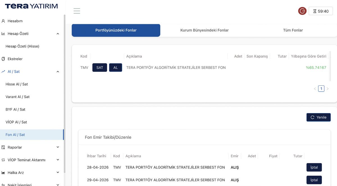The image size is (337, 186).
Task: Click the Emir column header
Action: click(234, 156)
